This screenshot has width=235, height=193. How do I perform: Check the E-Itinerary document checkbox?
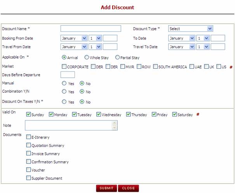point(28,137)
